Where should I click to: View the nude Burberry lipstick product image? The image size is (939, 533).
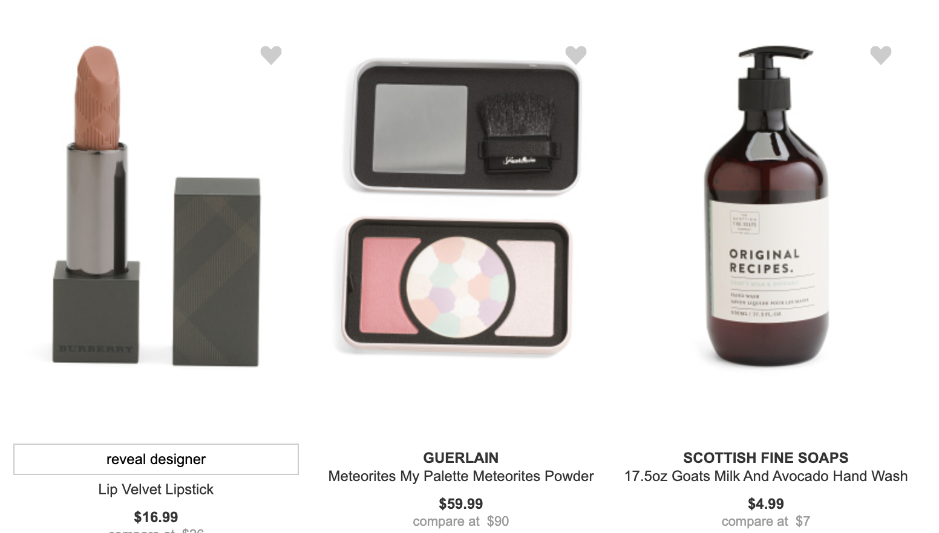click(x=96, y=205)
